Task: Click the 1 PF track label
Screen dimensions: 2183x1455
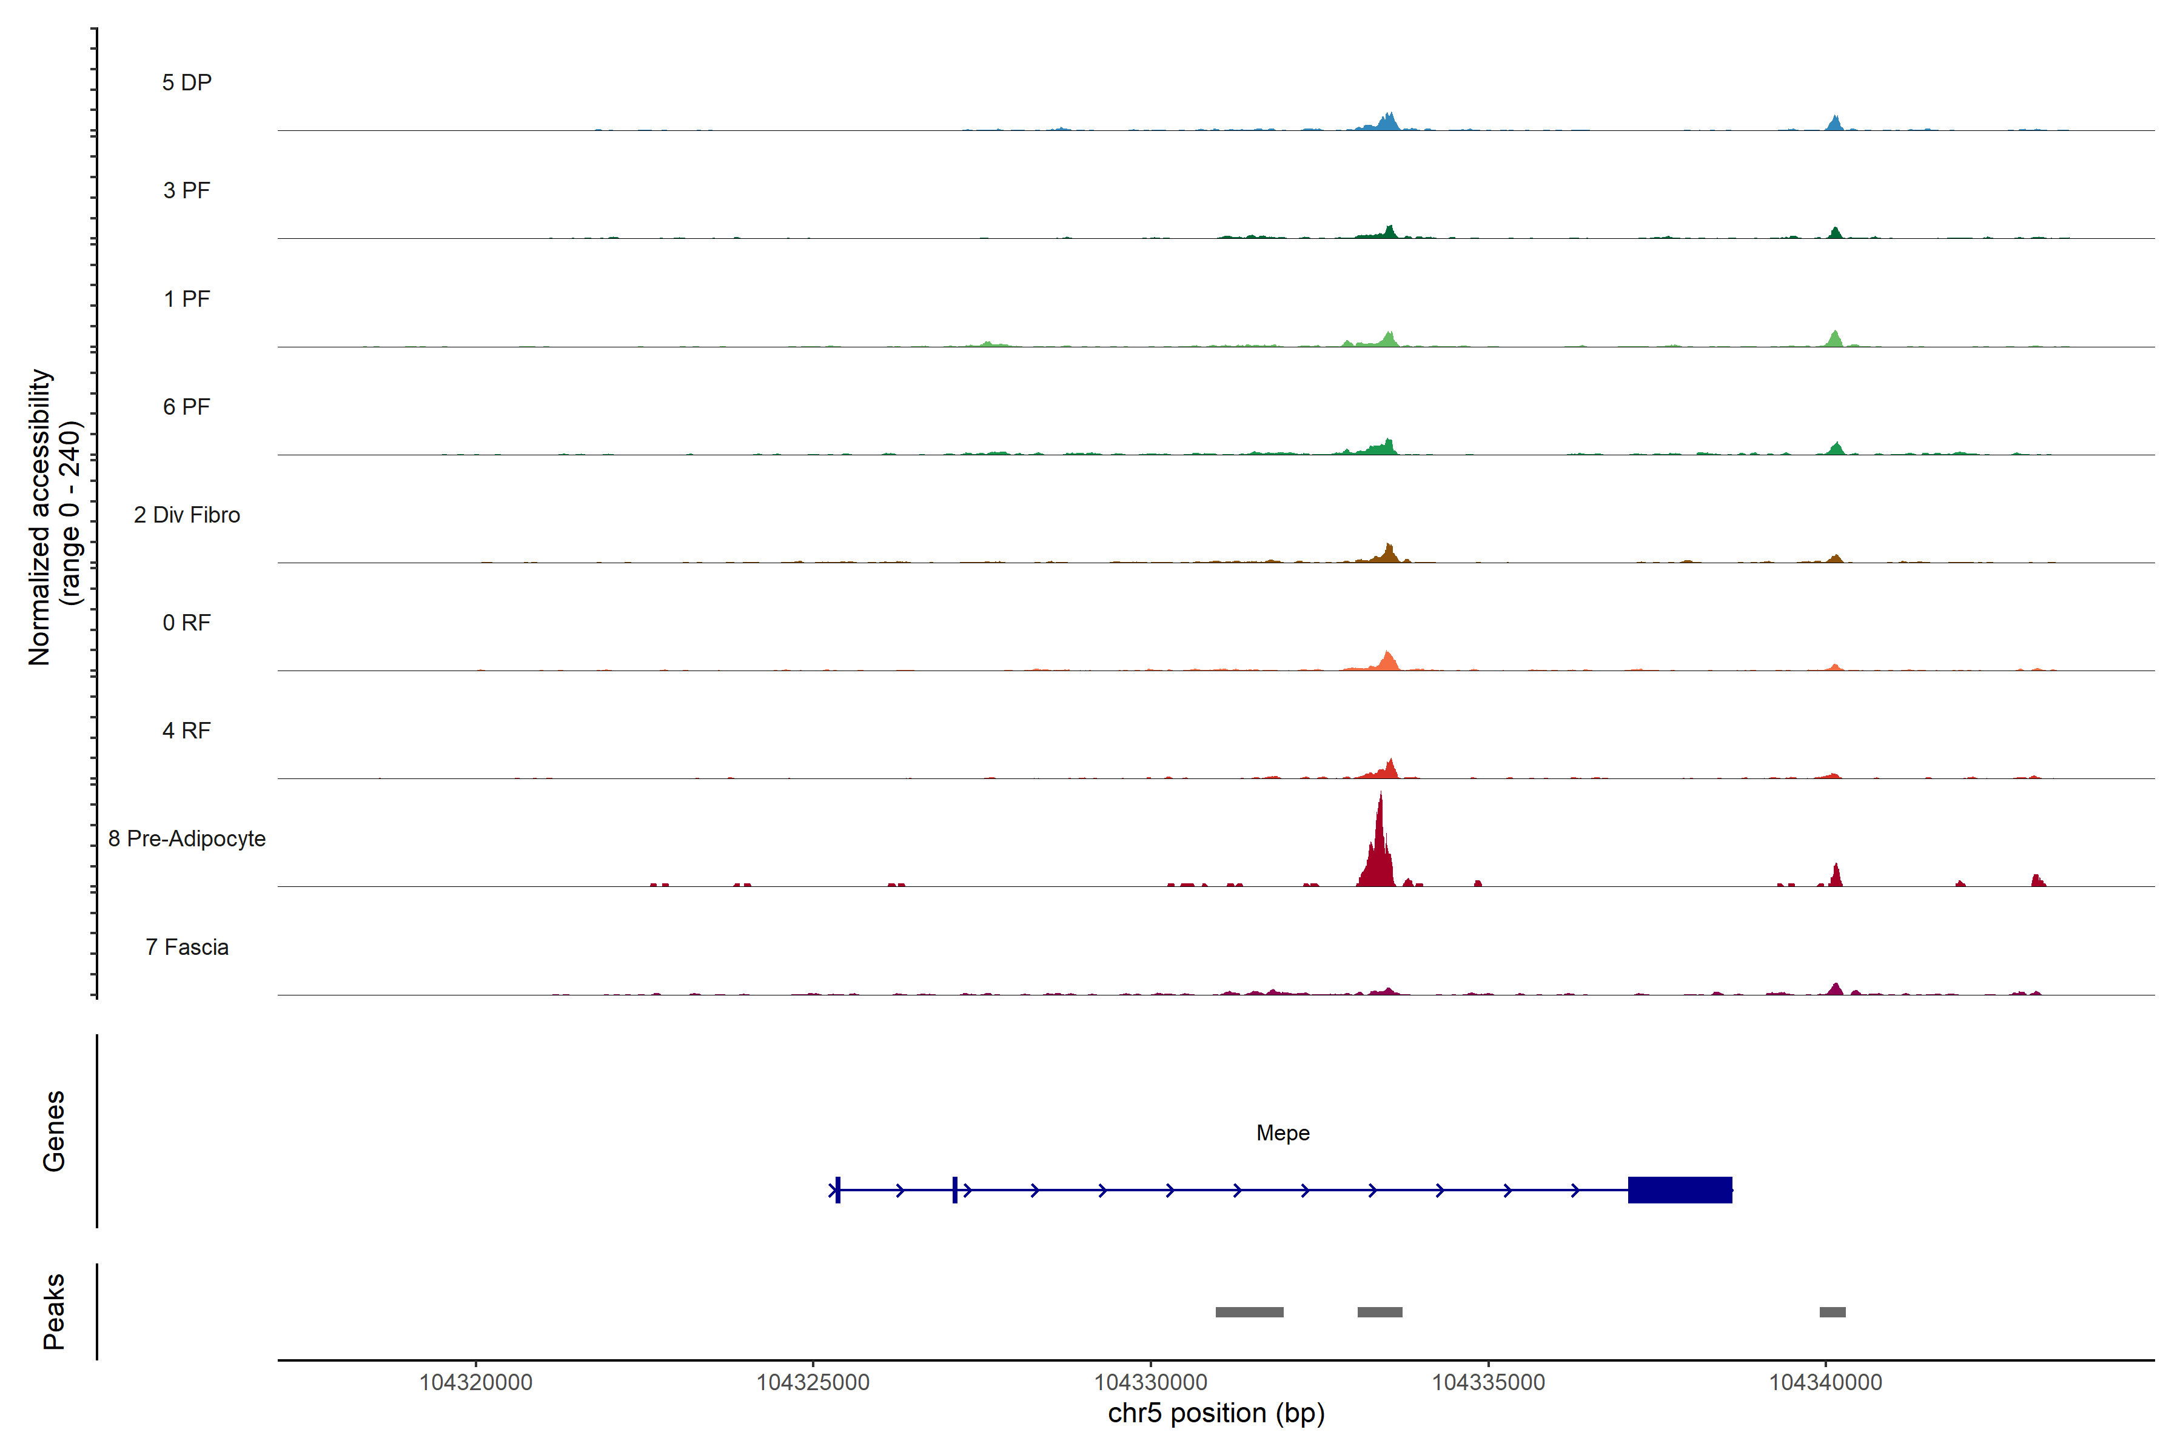Action: point(187,299)
